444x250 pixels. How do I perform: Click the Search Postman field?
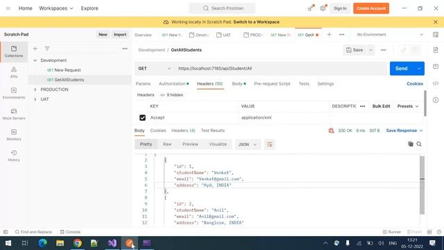[222, 8]
